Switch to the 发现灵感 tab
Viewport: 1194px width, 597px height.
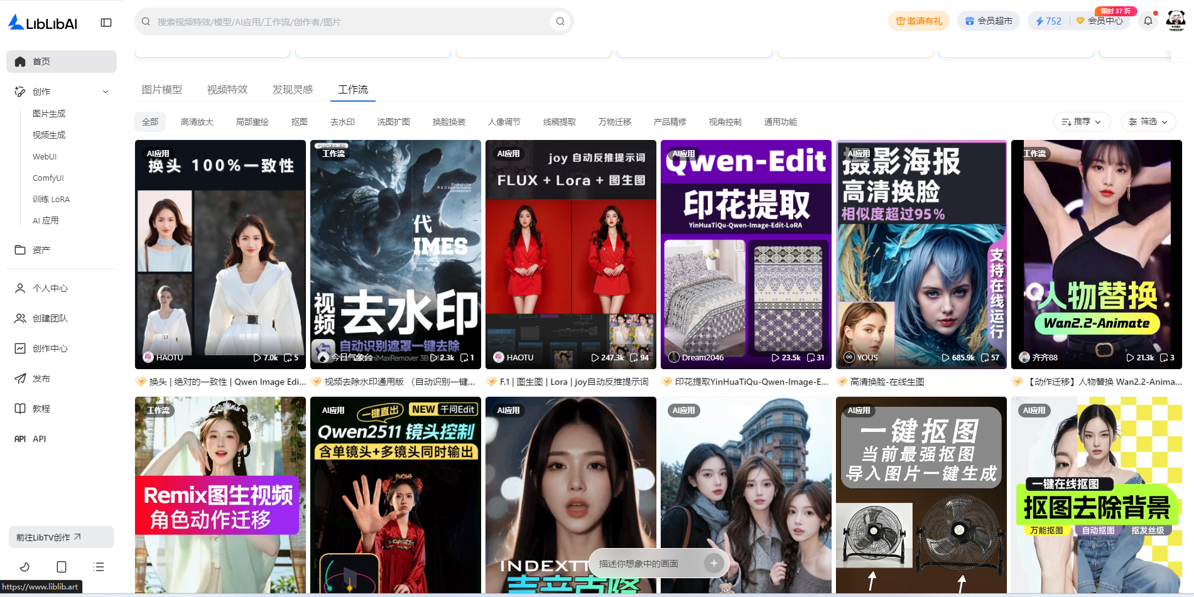click(293, 90)
